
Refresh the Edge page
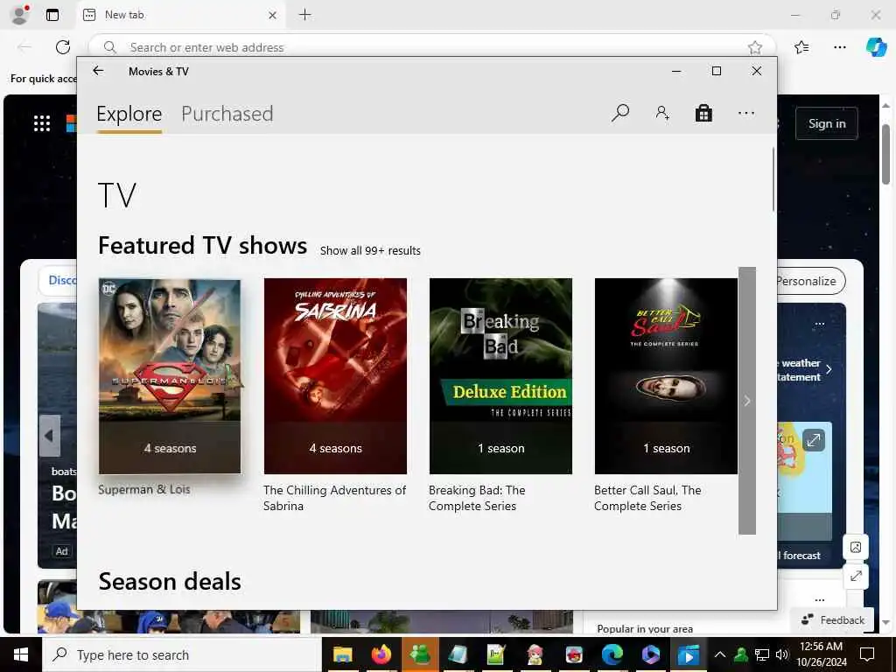tap(63, 47)
